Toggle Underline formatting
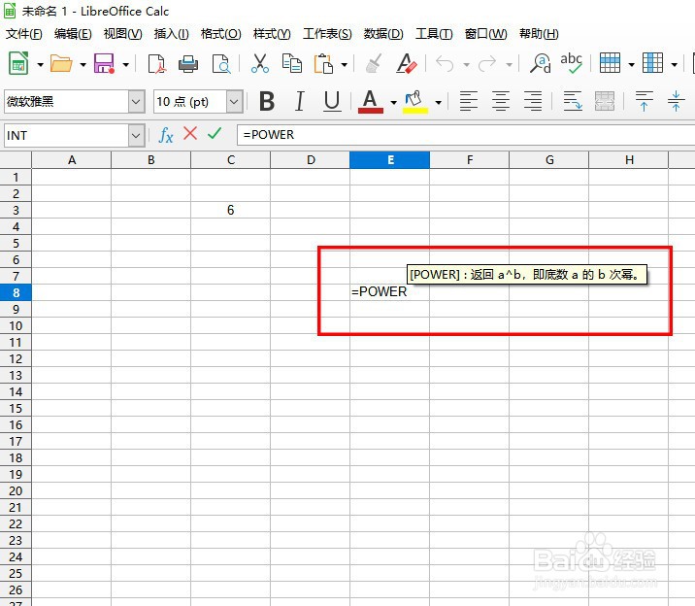The image size is (695, 606). (332, 101)
